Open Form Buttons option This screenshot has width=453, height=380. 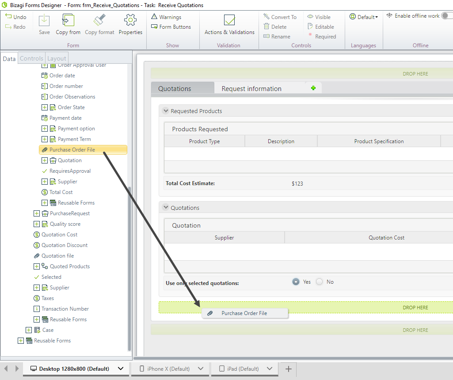(x=171, y=27)
